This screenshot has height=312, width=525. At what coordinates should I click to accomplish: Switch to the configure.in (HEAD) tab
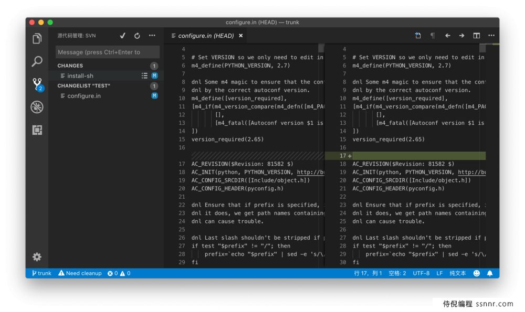[x=206, y=36]
